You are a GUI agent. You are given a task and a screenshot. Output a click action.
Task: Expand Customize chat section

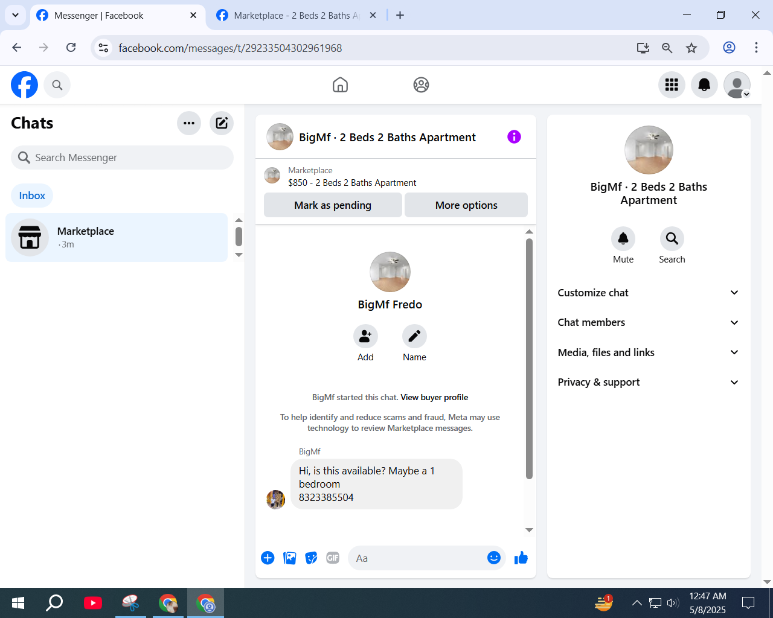click(649, 293)
